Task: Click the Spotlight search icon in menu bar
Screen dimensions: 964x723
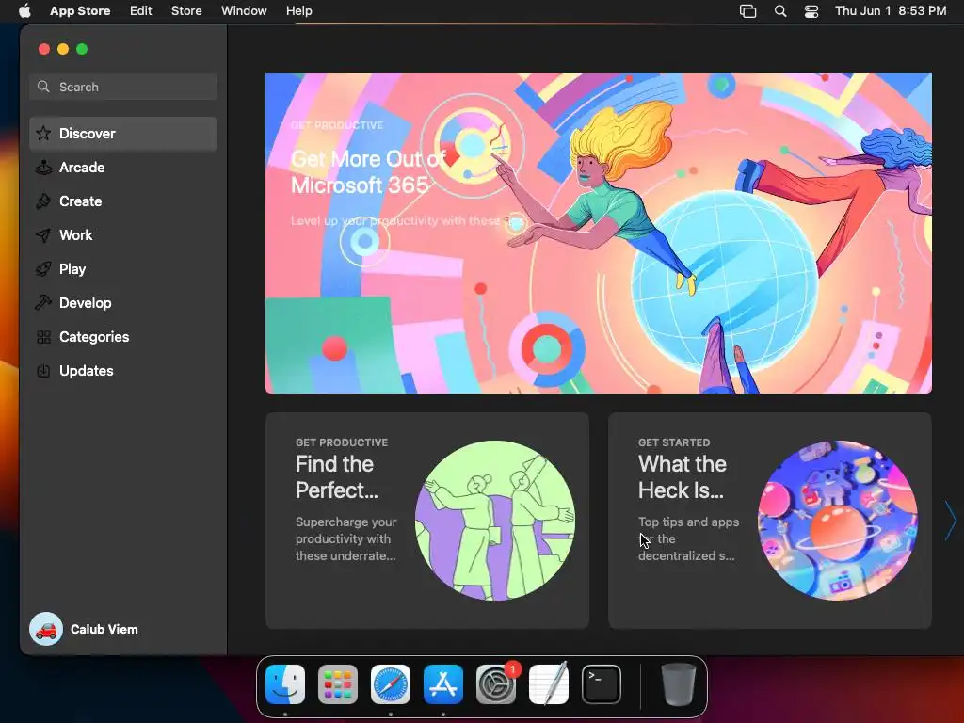Action: tap(780, 11)
